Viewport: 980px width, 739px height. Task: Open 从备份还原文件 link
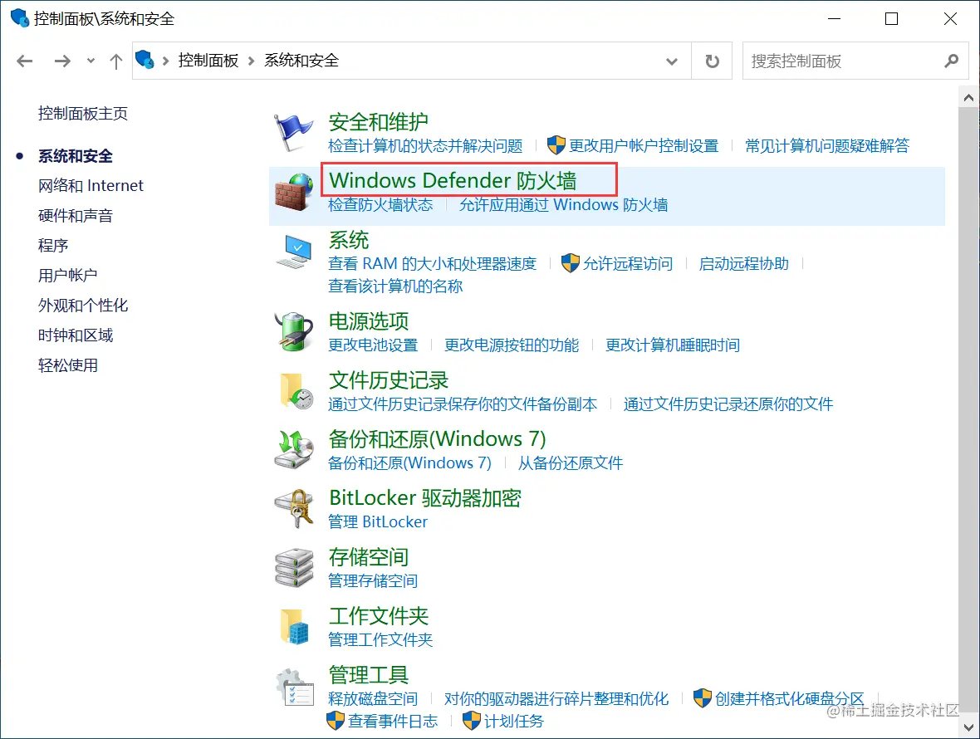click(x=570, y=462)
